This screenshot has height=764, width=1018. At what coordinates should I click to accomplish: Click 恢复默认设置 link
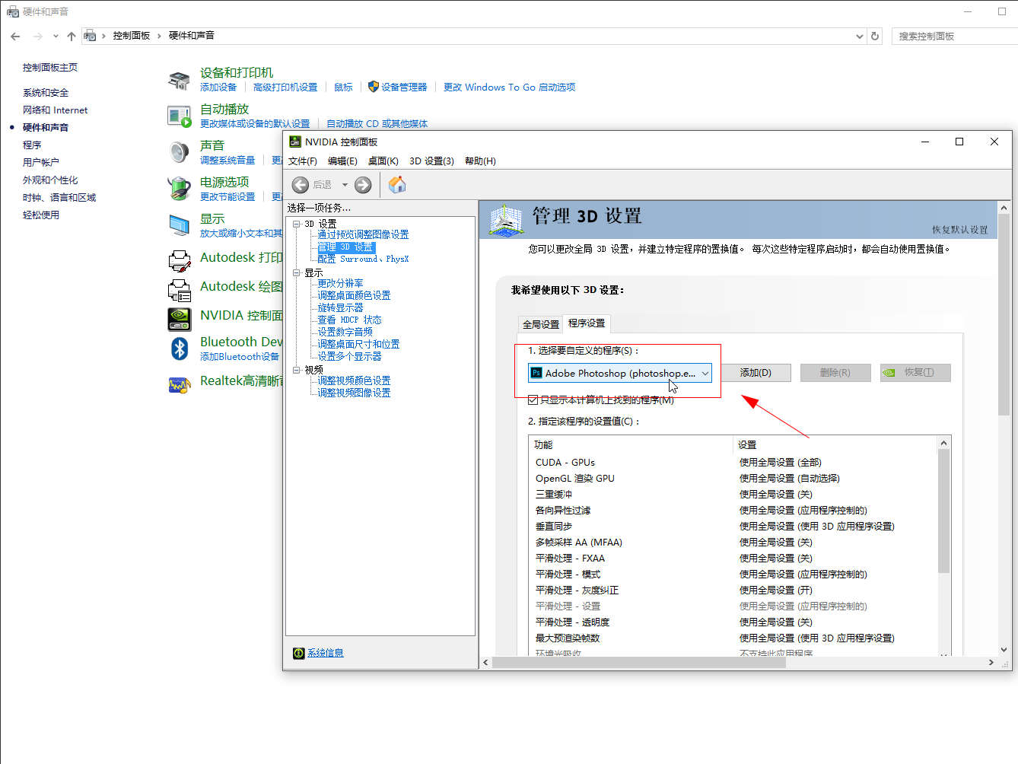coord(960,230)
